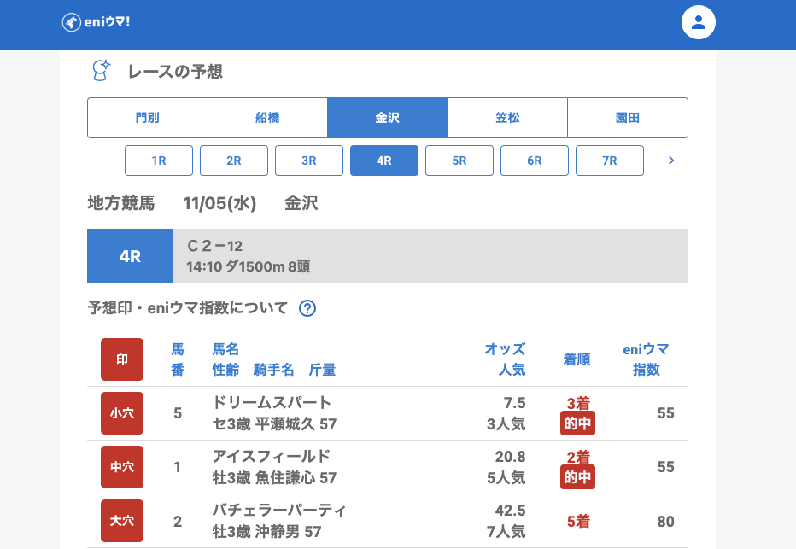Click the eniウマ! logo in header

[96, 22]
